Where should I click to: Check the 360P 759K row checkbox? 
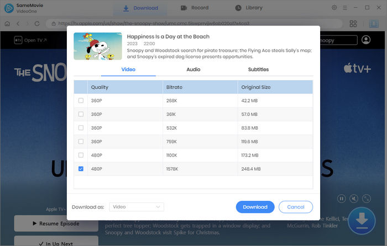point(81,141)
